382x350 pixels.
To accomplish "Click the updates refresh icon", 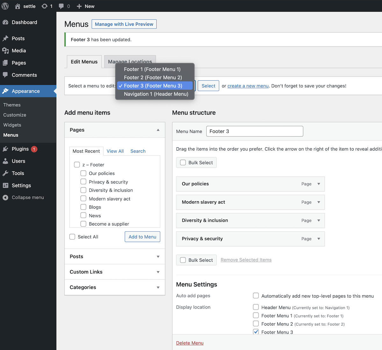I will (45, 6).
